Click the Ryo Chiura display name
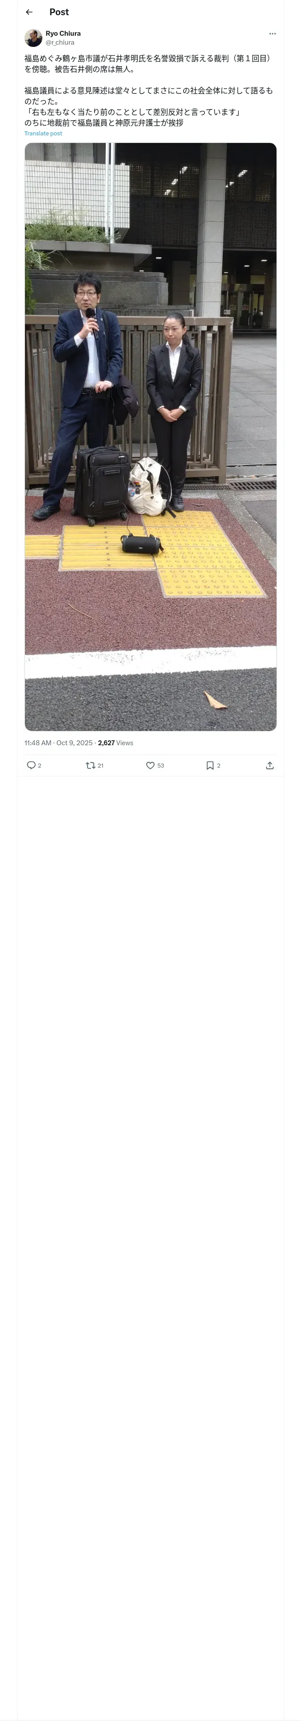This screenshot has height=1721, width=301. [63, 34]
